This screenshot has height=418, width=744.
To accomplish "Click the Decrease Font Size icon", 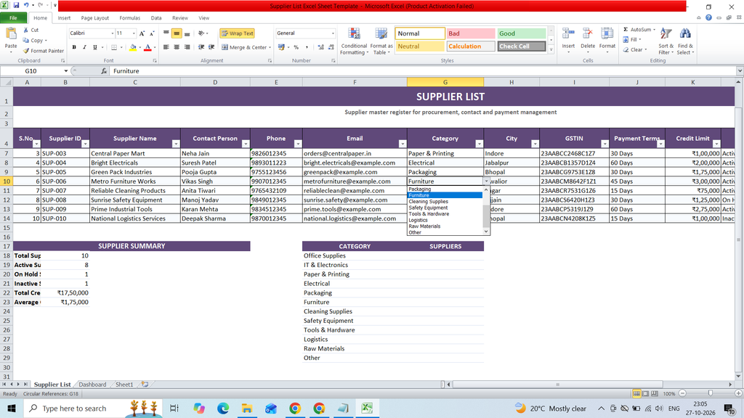I will 152,33.
